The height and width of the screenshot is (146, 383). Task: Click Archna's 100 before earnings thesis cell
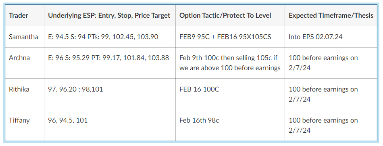pos(331,63)
